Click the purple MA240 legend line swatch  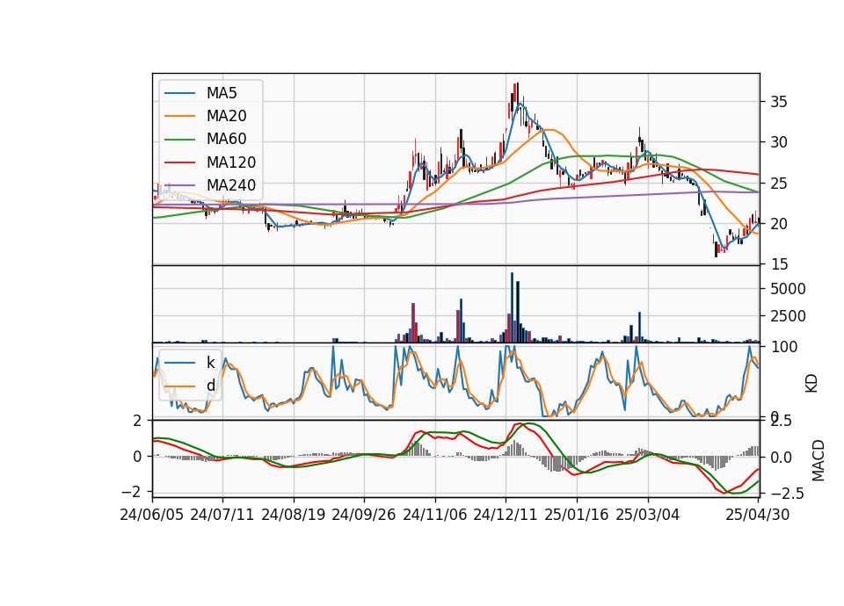179,185
